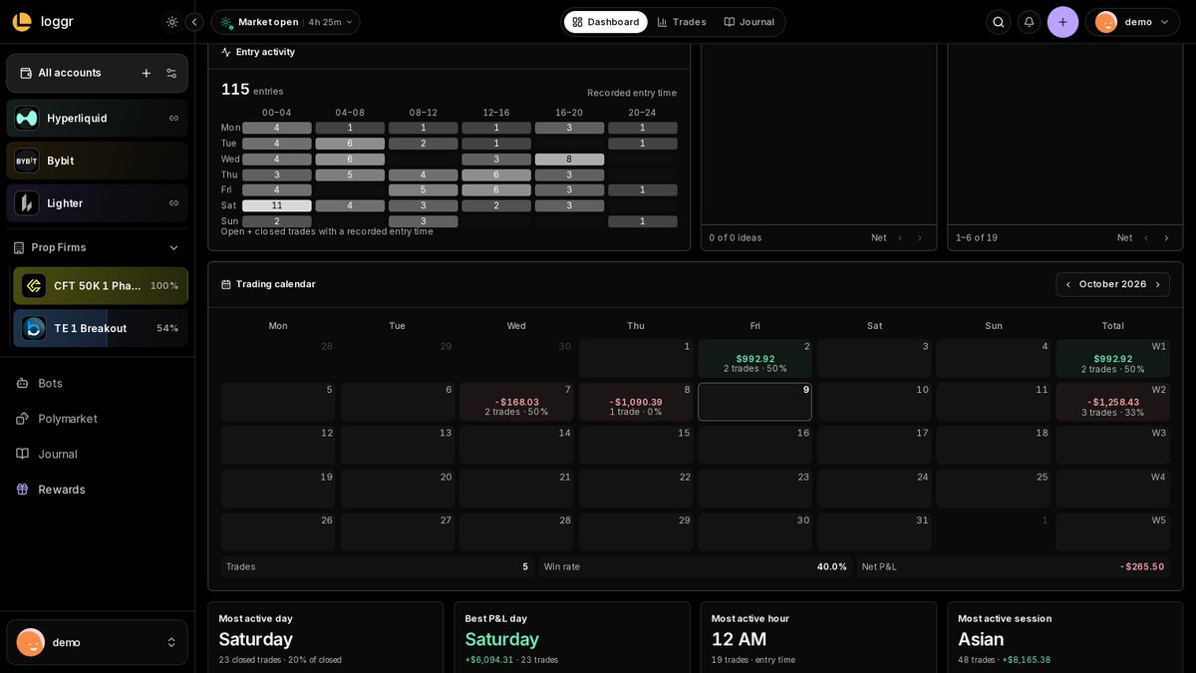Image resolution: width=1196 pixels, height=673 pixels.
Task: Select the highlighted October 9 calendar cell
Action: pos(754,402)
